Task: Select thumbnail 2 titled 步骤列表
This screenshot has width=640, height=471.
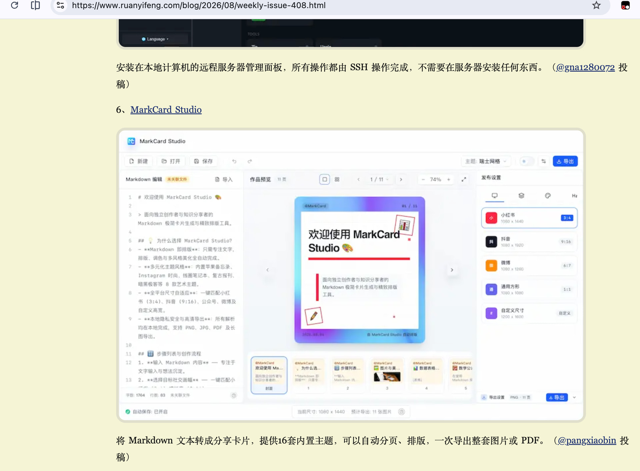Action: [x=348, y=375]
